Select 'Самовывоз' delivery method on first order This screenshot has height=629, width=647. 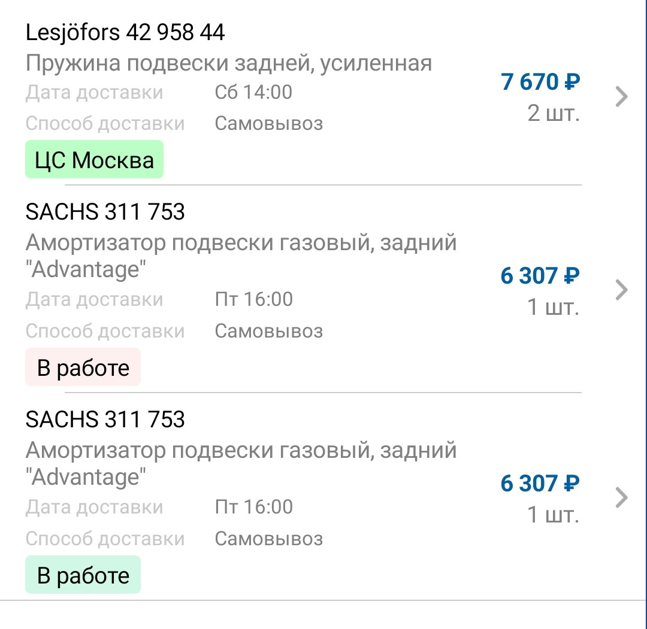pyautogui.click(x=269, y=123)
